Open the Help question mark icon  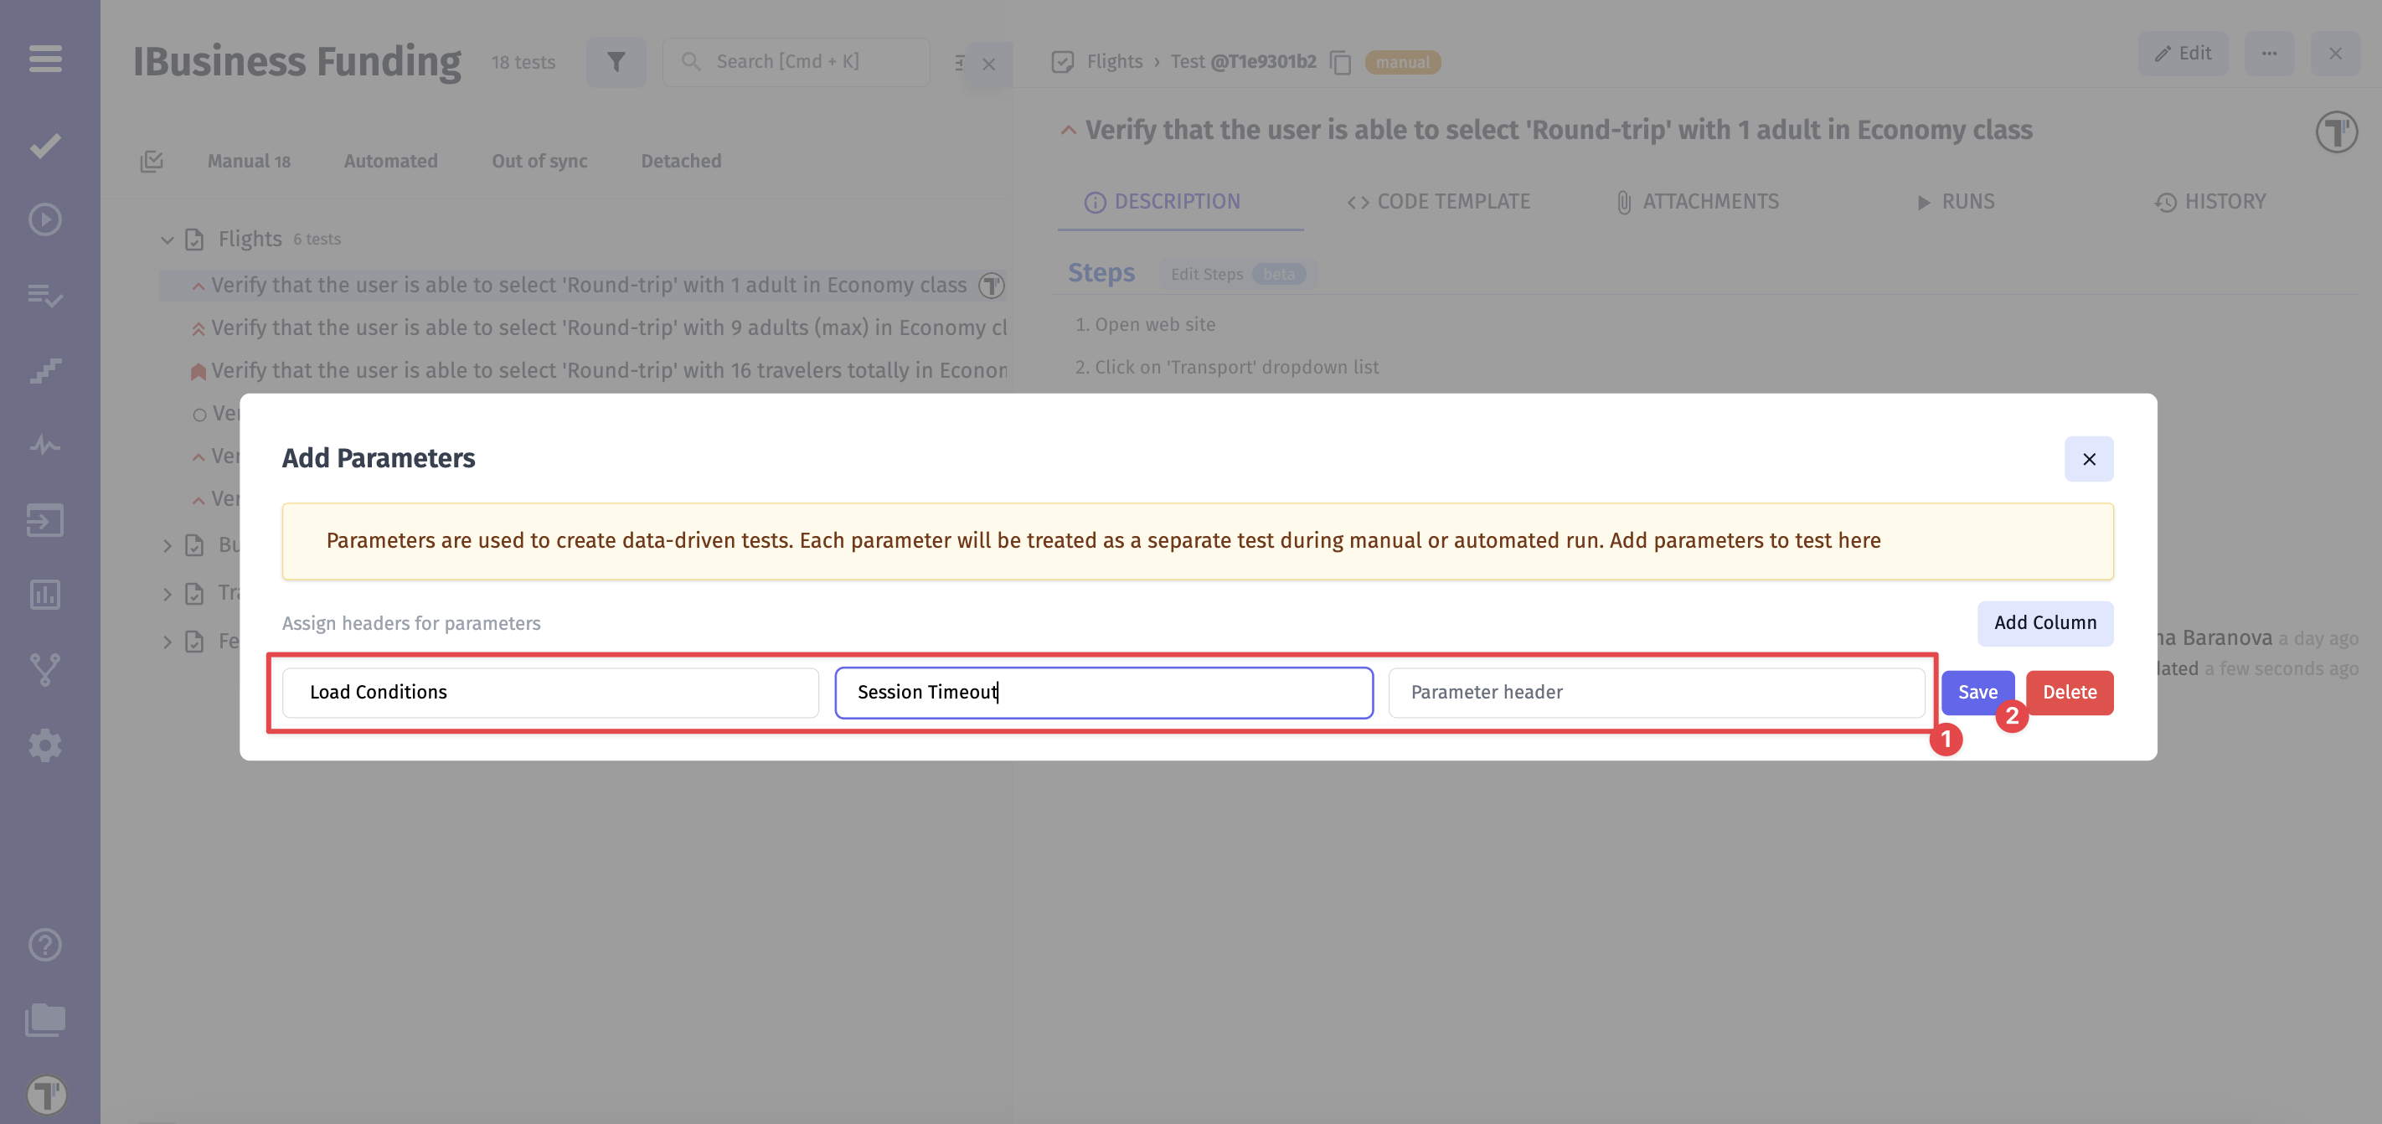tap(44, 944)
